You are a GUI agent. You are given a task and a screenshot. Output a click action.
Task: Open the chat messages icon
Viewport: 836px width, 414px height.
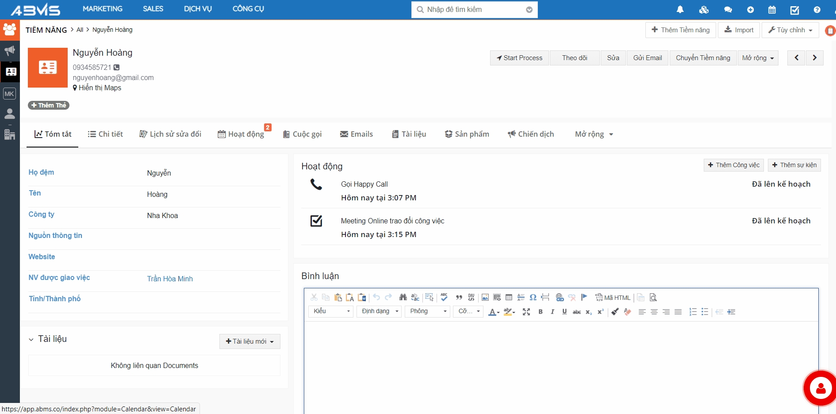pos(728,10)
